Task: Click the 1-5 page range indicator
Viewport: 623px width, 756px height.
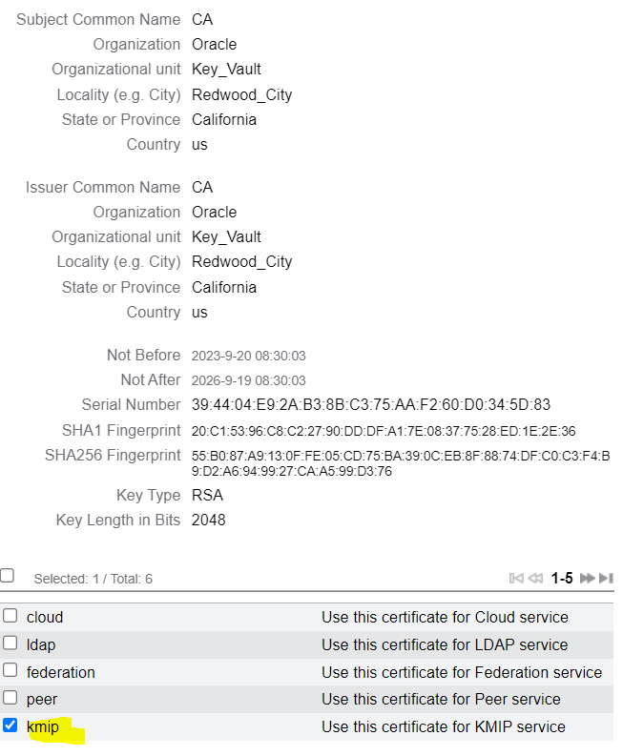Action: (x=562, y=578)
